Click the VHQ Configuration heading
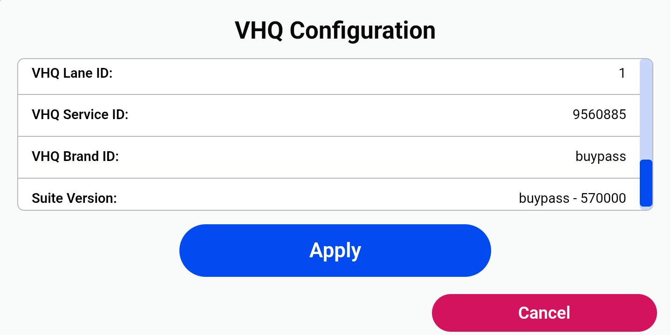 [x=335, y=31]
